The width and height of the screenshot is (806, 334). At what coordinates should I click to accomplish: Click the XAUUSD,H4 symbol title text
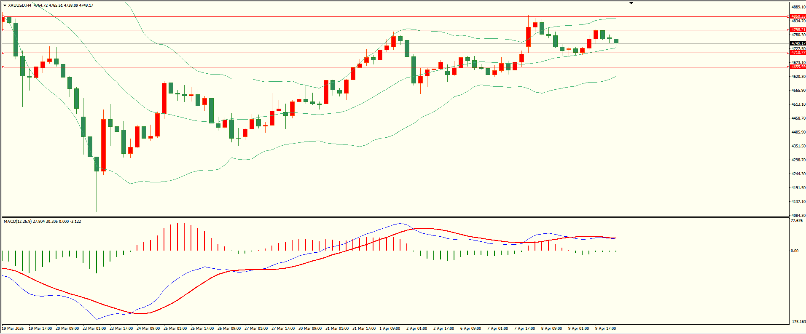(19, 5)
